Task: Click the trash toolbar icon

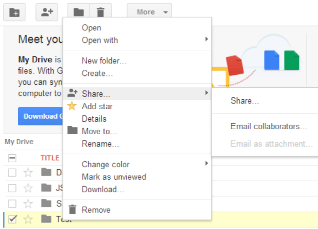Action: coord(100,12)
